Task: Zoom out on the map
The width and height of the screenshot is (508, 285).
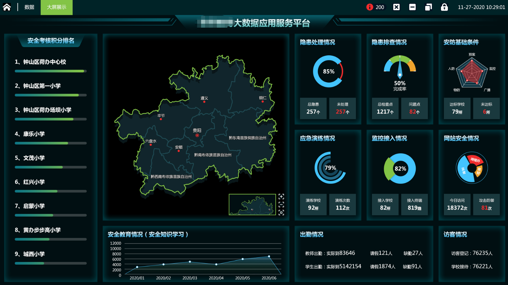Action: [x=281, y=204]
